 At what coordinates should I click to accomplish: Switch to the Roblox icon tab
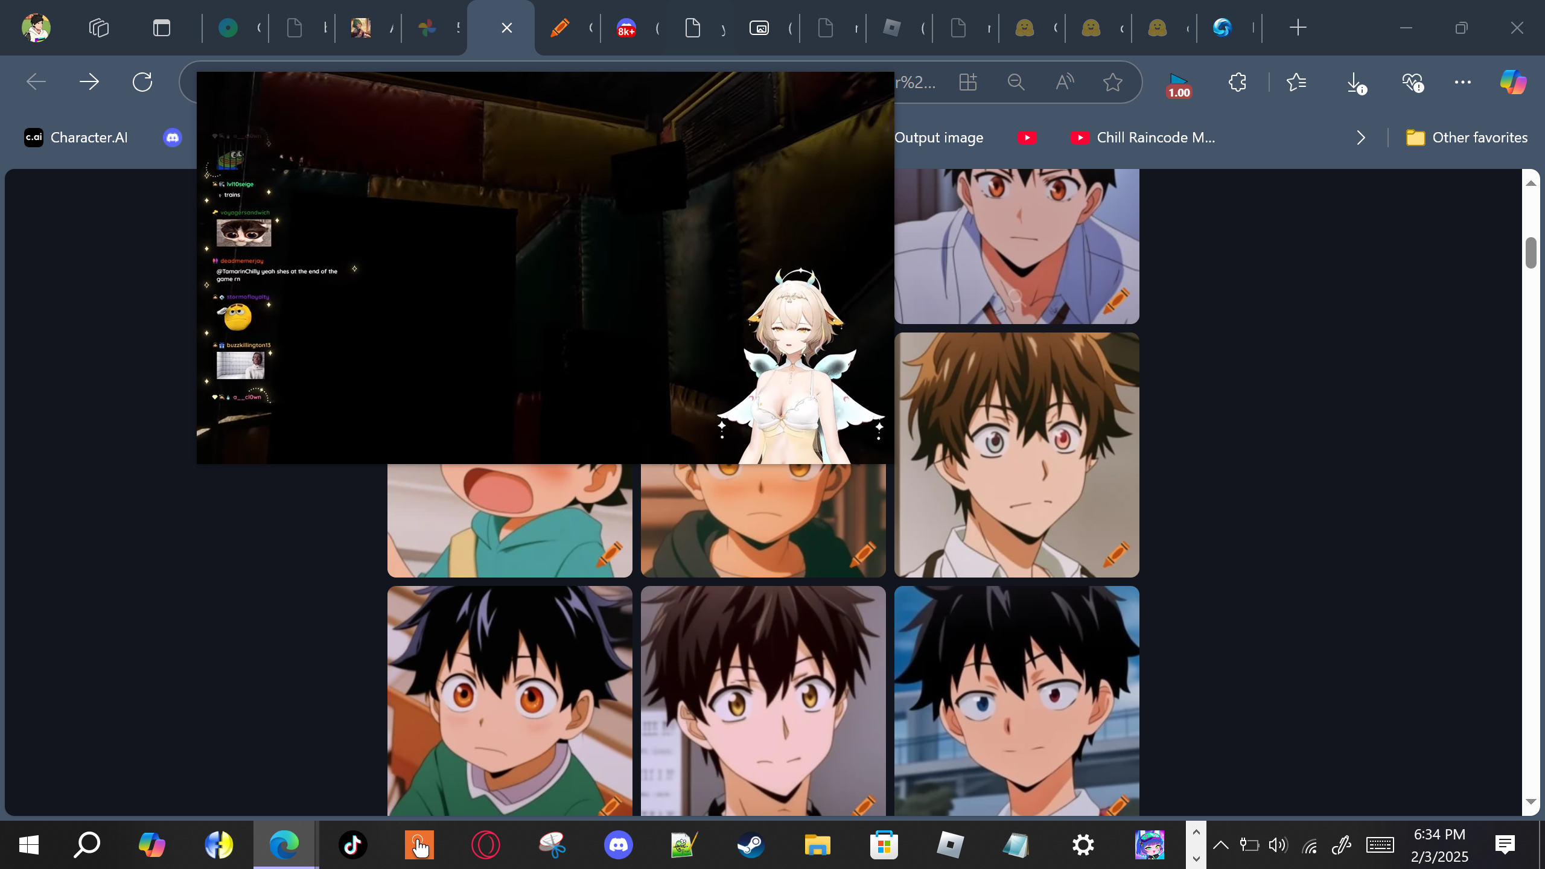892,28
